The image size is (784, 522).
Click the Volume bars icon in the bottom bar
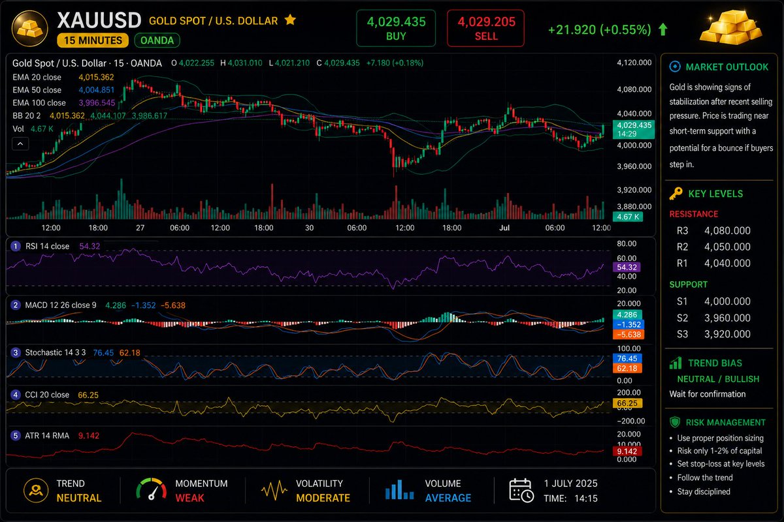399,490
